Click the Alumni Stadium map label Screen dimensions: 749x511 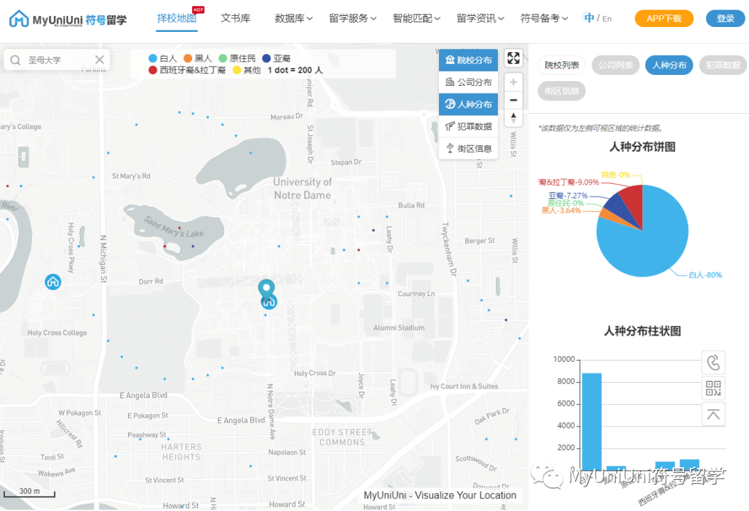point(399,328)
